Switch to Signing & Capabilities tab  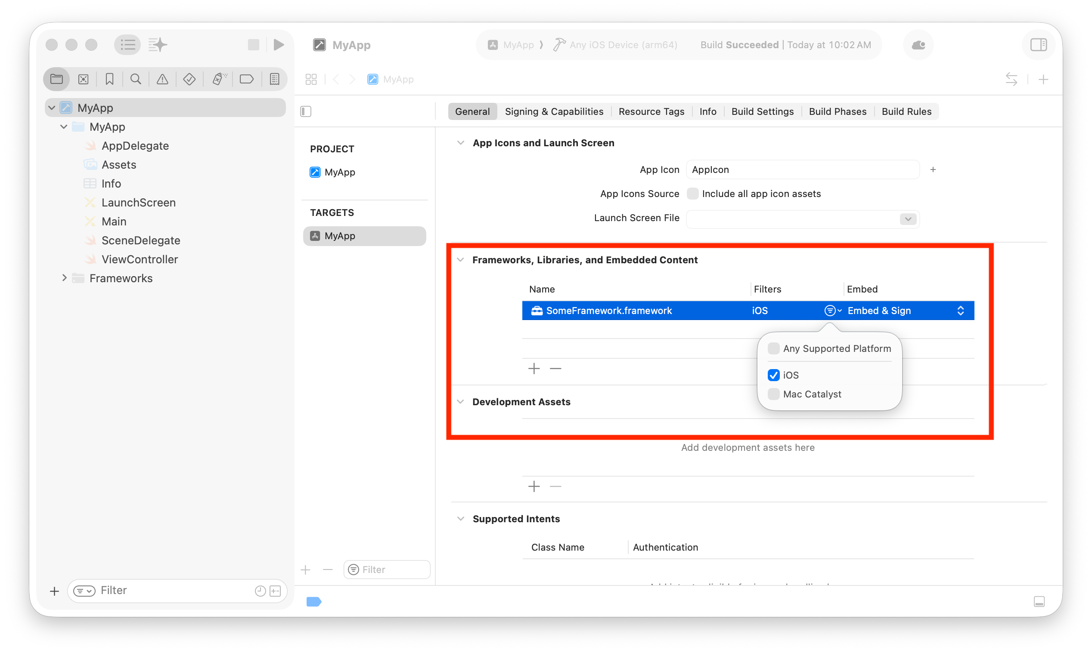pyautogui.click(x=554, y=111)
